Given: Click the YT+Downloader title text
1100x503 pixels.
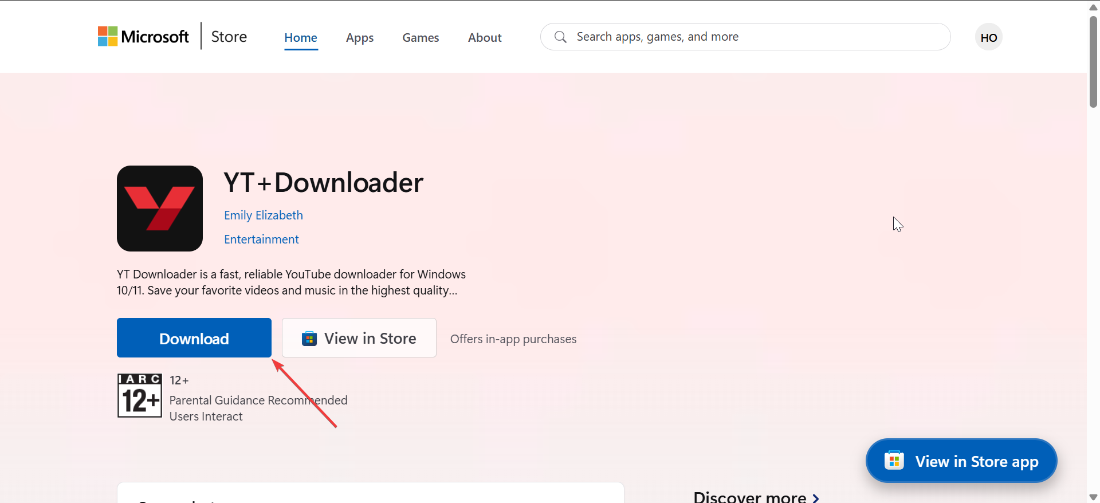Looking at the screenshot, I should [324, 183].
